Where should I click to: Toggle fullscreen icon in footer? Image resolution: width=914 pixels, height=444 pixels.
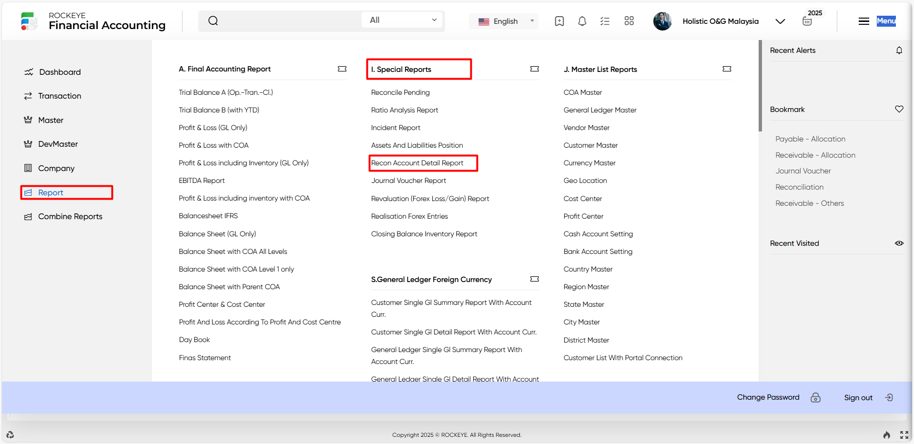[904, 434]
